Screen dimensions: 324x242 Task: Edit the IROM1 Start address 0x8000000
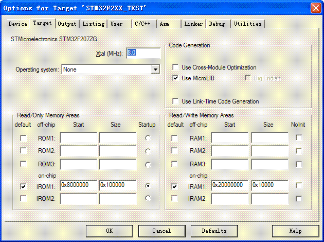click(x=79, y=185)
